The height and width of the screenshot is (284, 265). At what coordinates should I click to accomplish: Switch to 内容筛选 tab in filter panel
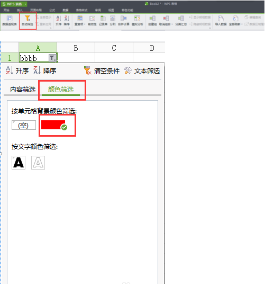click(23, 90)
